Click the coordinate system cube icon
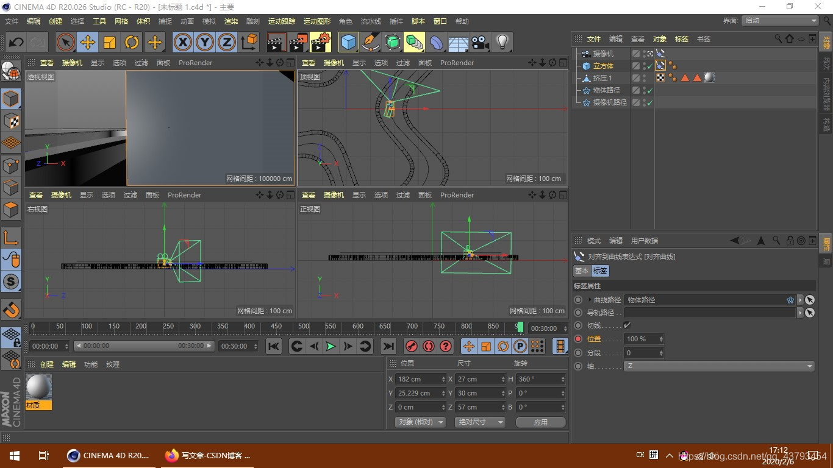 pos(249,42)
